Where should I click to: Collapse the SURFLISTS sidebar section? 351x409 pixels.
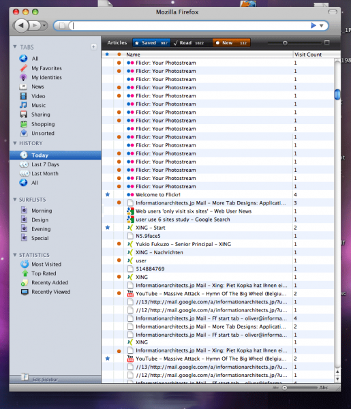[15, 199]
